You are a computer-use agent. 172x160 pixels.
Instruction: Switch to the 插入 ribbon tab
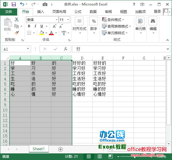(x=41, y=12)
